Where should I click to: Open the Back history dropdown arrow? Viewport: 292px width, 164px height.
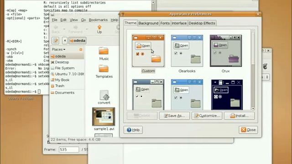pos(64,29)
